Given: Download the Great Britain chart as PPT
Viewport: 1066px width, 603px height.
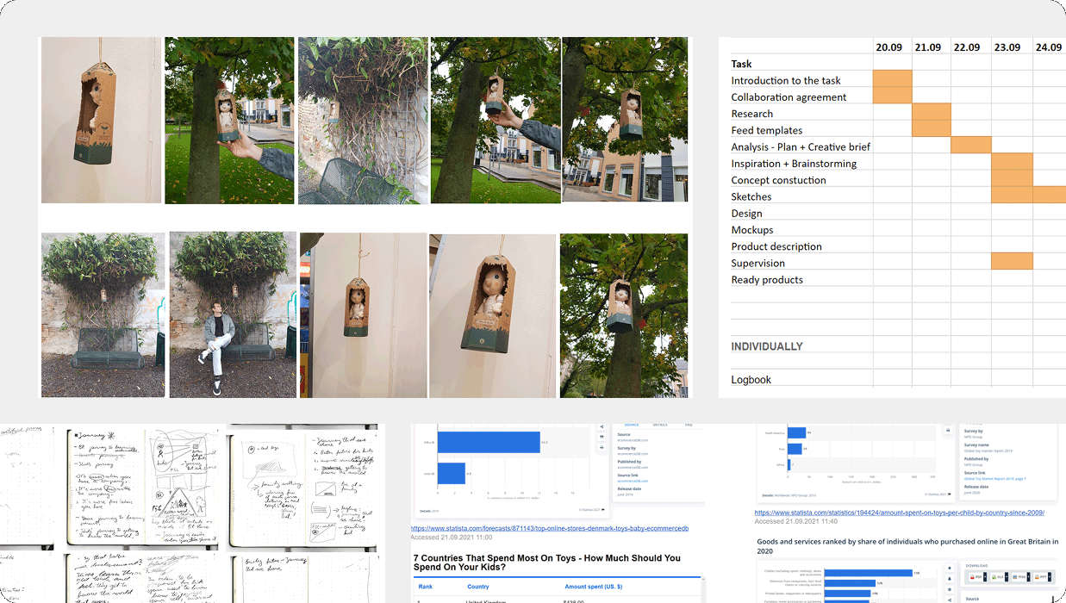Looking at the screenshot, I should (x=1042, y=577).
